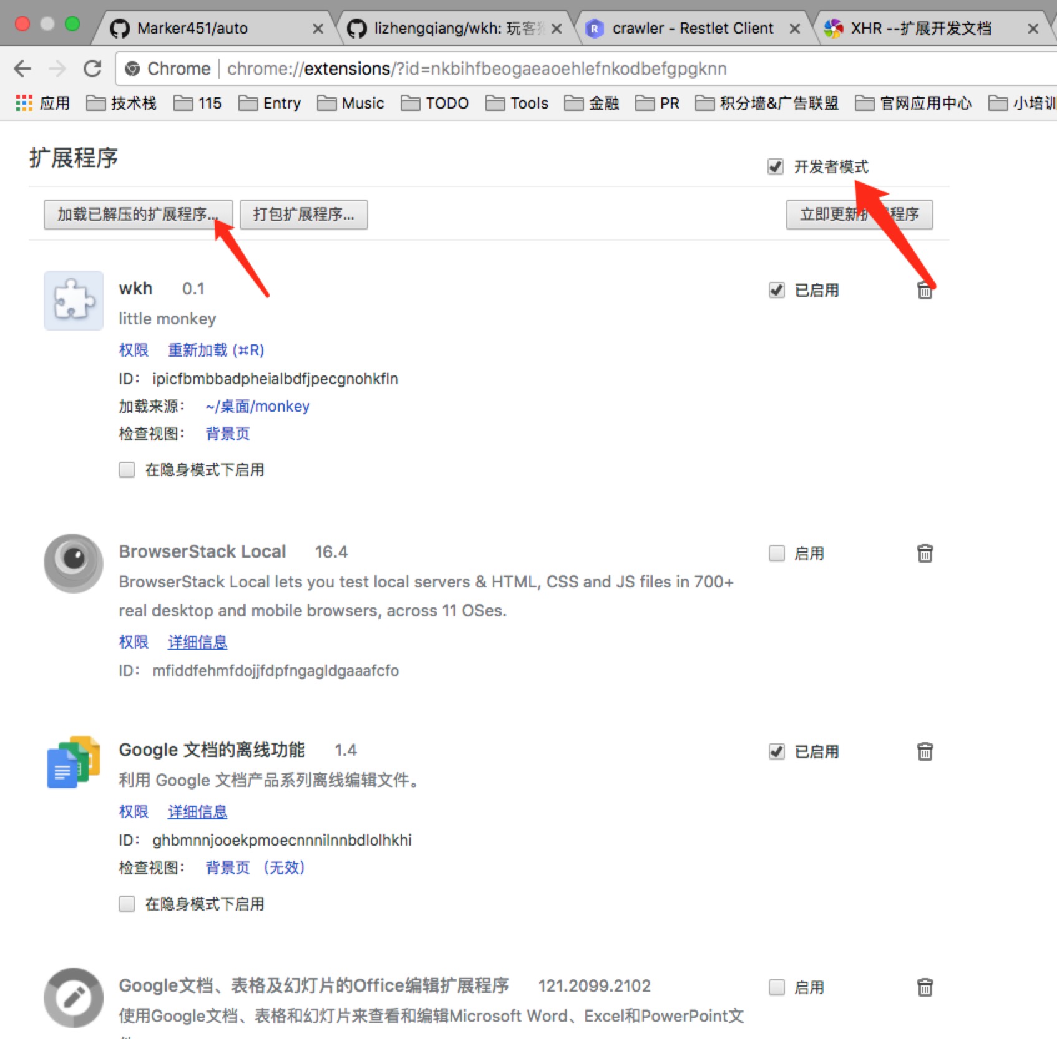
Task: Inspect the 背景页 view for wkh
Action: pyautogui.click(x=228, y=433)
